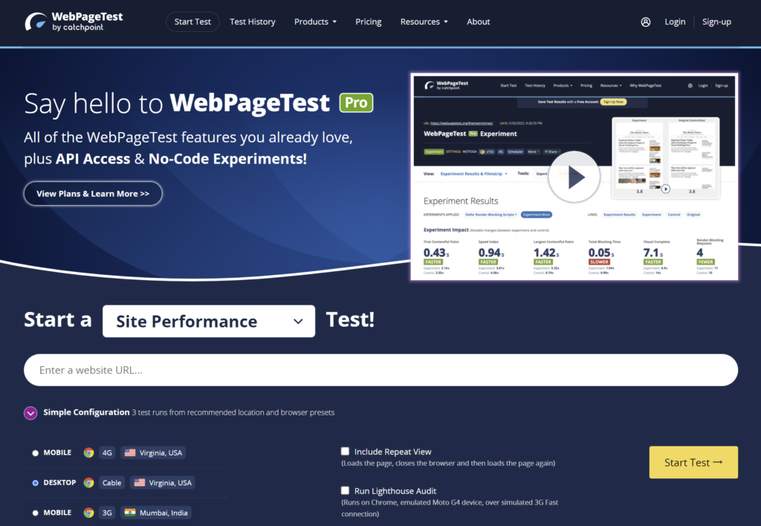The image size is (761, 526).
Task: Click the US flag in the Desktop Cable row
Action: click(x=139, y=483)
